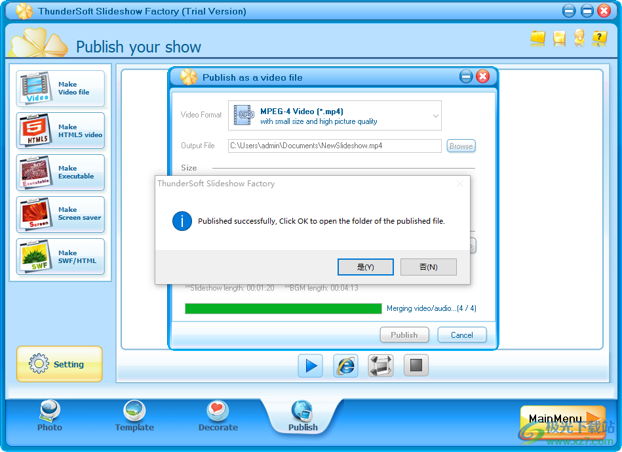Click the 'BGM length: 00:04:13' text
622x452 pixels.
point(321,288)
